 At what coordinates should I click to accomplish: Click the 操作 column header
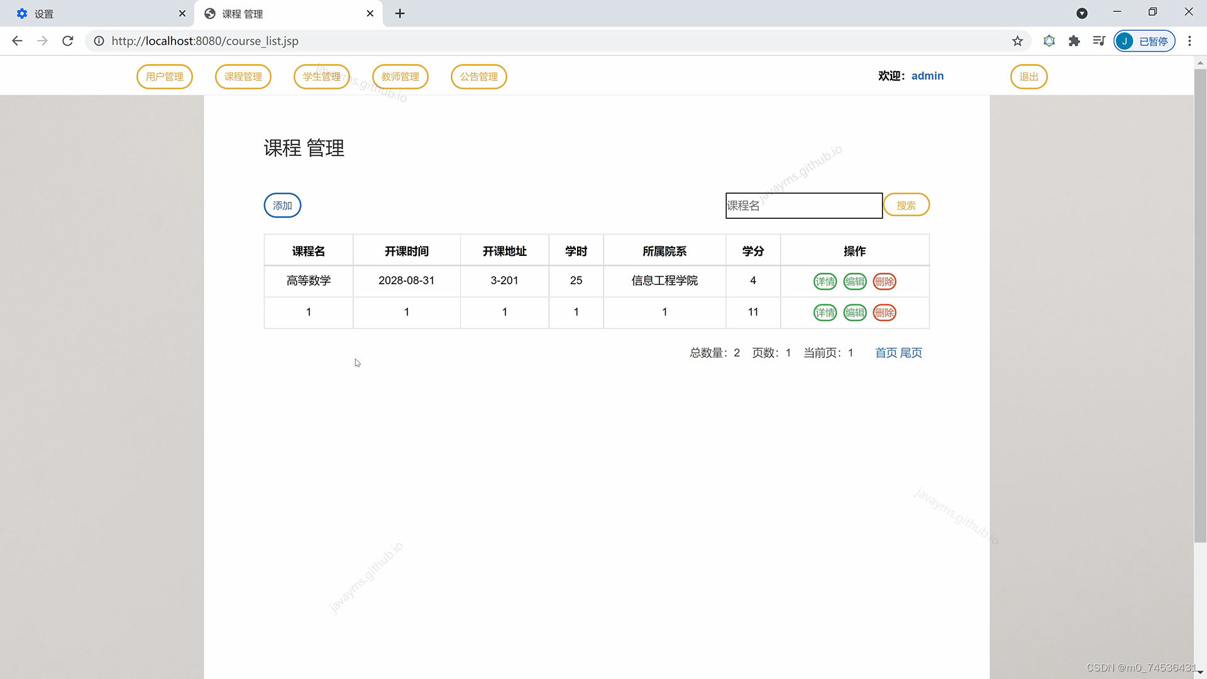pos(855,251)
